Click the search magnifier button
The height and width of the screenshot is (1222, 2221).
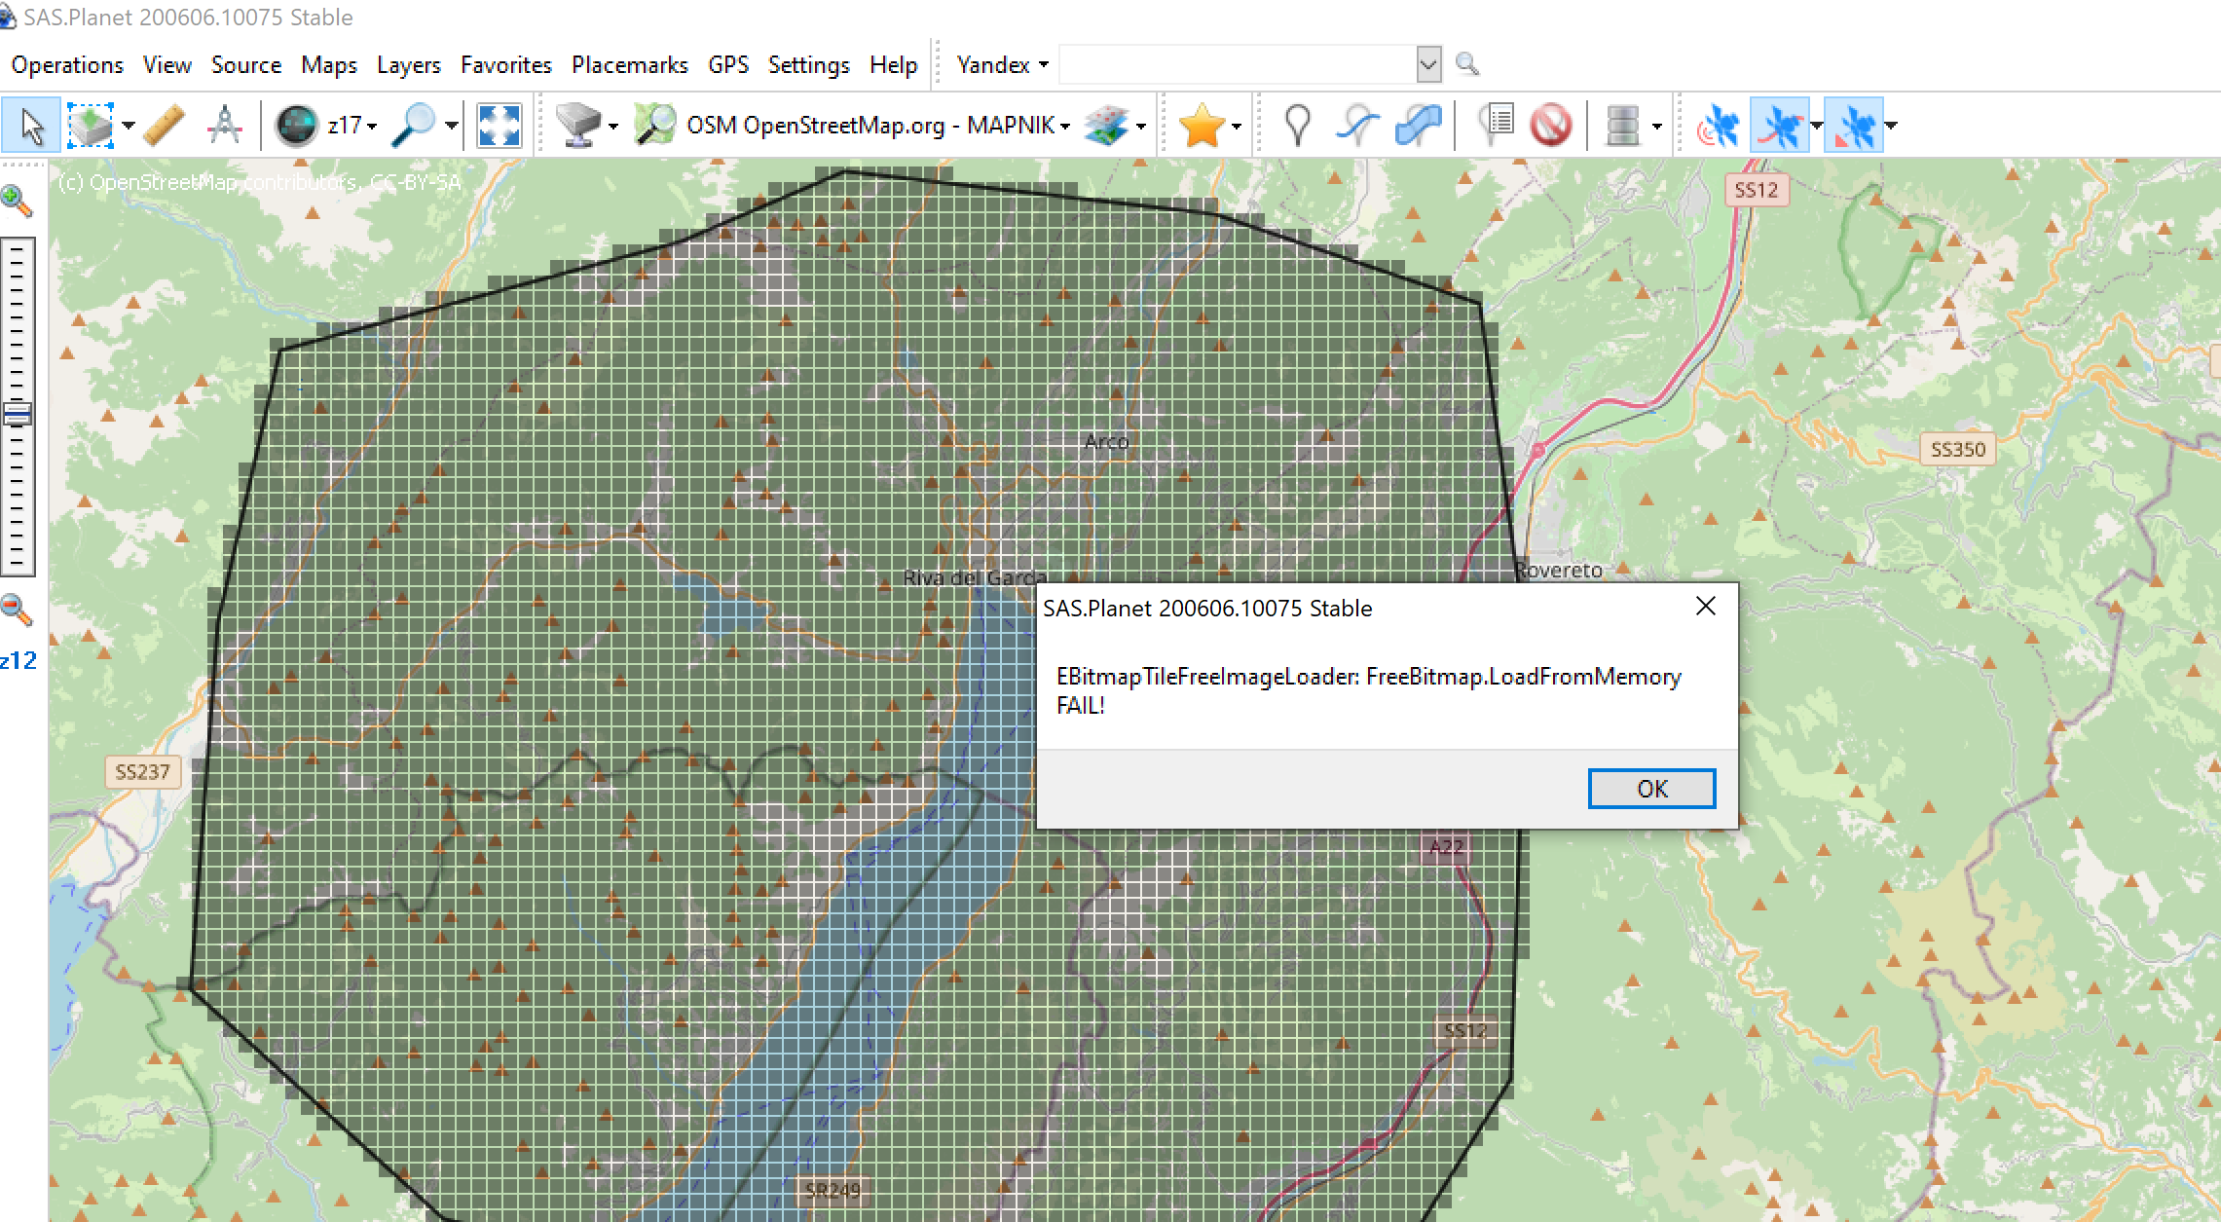point(1467,64)
